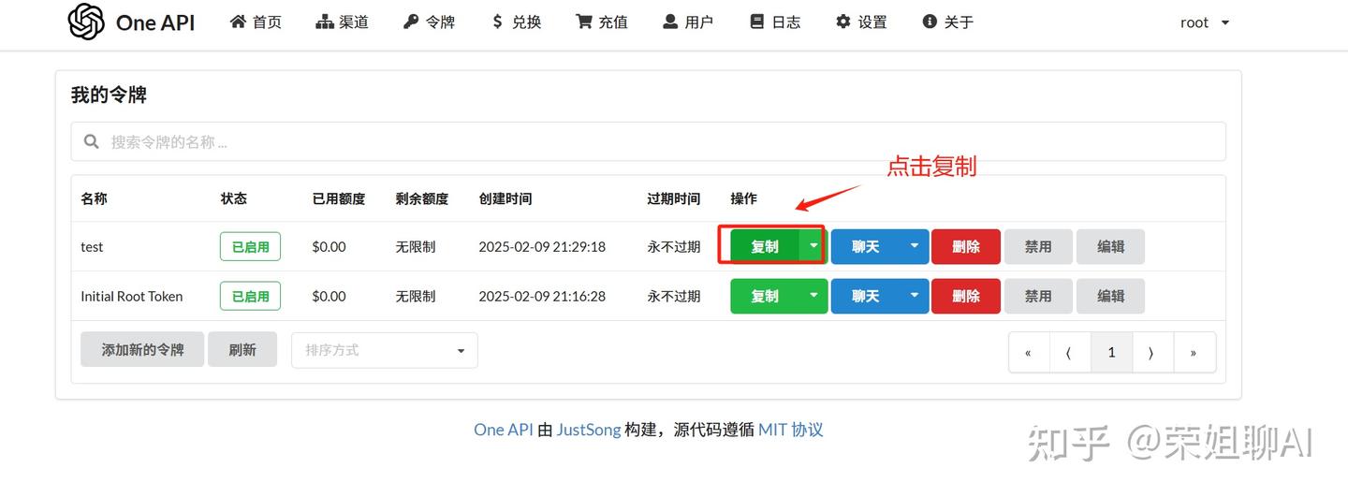Click the 创建时间 column header
The width and height of the screenshot is (1348, 497).
[505, 198]
